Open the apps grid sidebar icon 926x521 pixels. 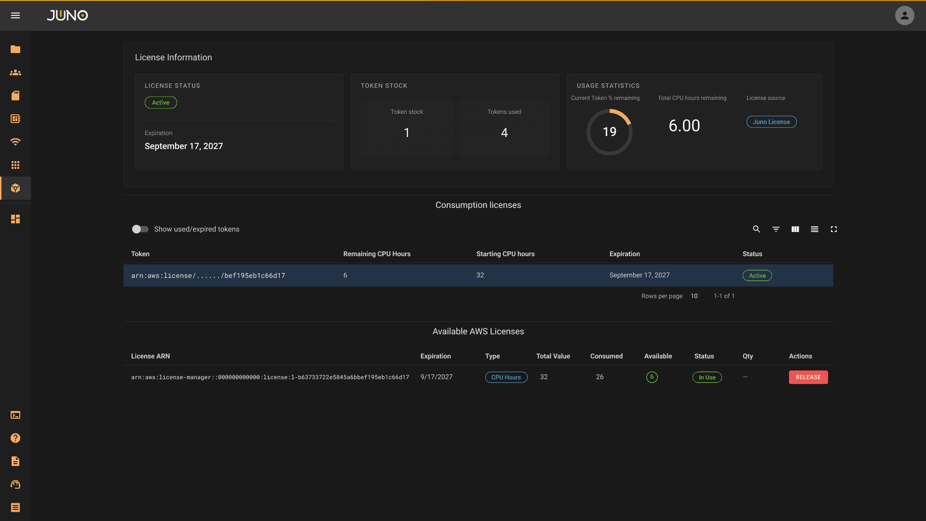click(x=15, y=165)
